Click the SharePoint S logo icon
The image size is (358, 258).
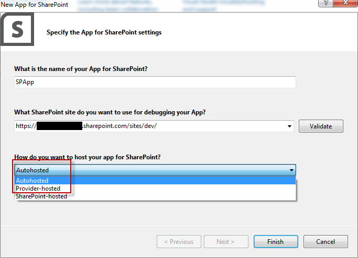[x=17, y=29]
